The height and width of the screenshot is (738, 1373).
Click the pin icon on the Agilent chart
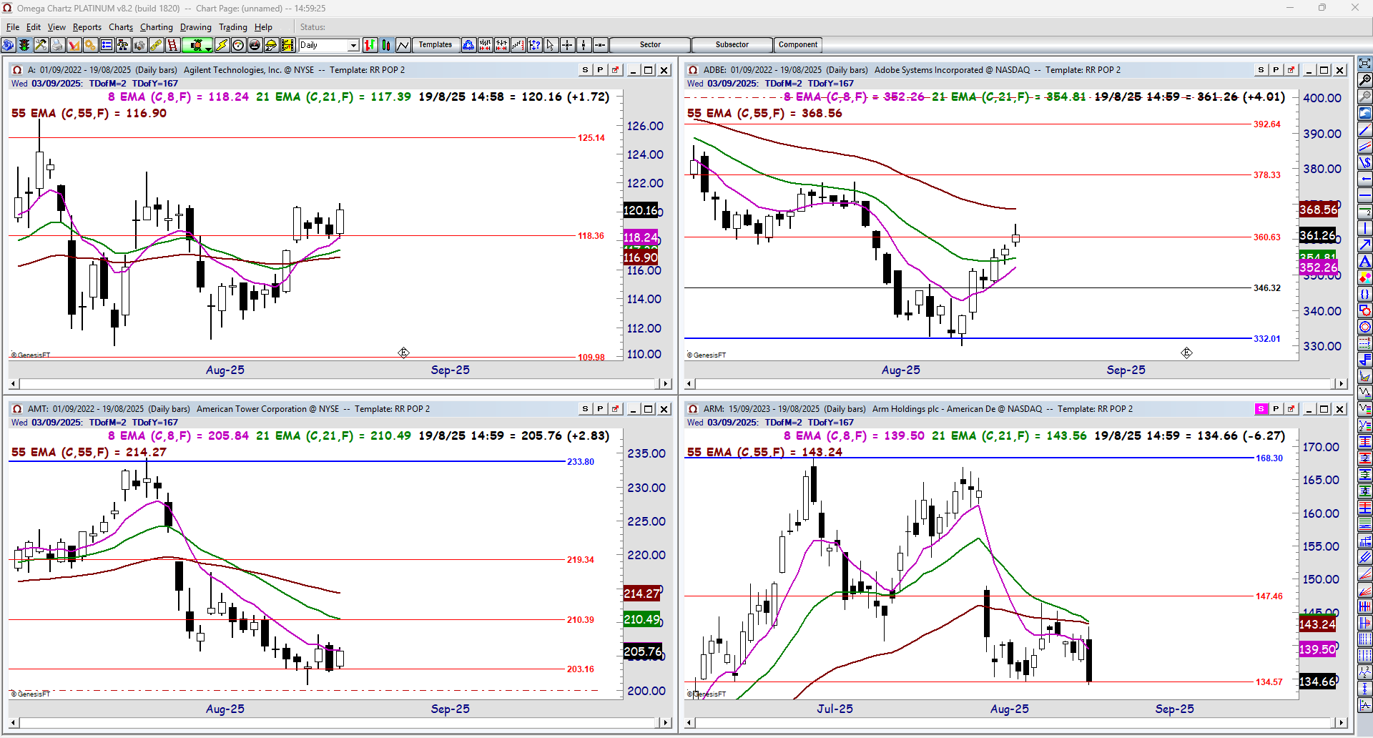(x=616, y=70)
